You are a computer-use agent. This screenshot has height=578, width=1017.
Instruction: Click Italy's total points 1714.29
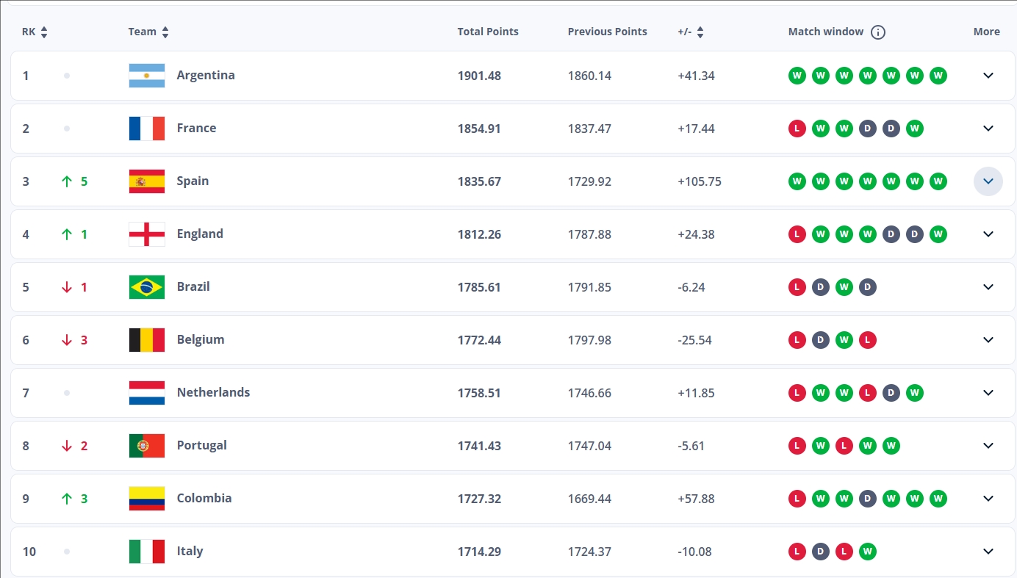pyautogui.click(x=479, y=552)
